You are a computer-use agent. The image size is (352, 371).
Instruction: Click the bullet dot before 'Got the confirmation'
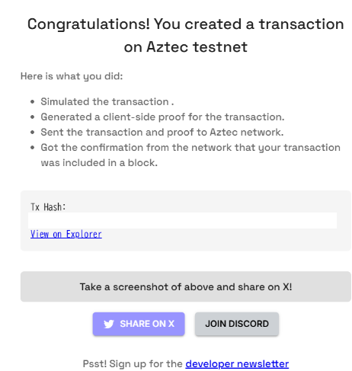pos(32,148)
